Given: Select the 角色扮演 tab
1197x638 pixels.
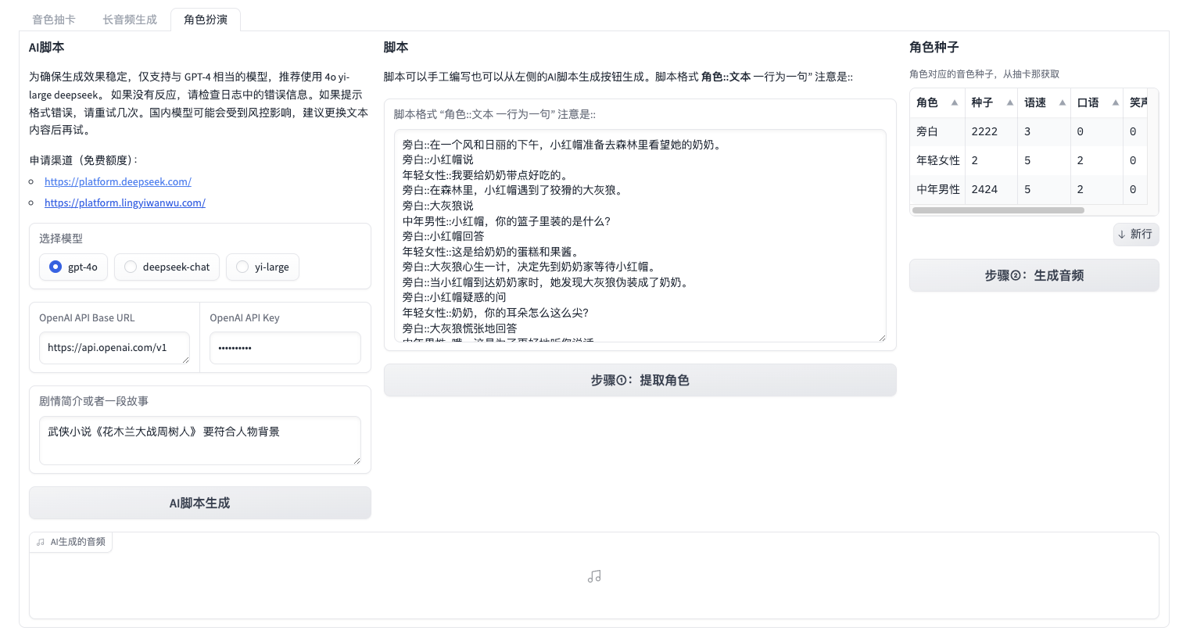Looking at the screenshot, I should (206, 20).
